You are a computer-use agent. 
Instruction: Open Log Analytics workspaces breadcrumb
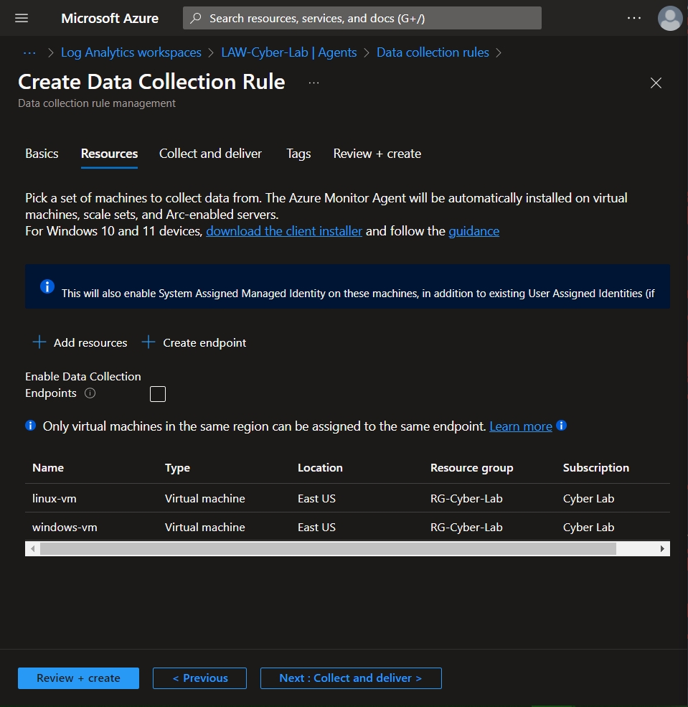click(x=131, y=52)
